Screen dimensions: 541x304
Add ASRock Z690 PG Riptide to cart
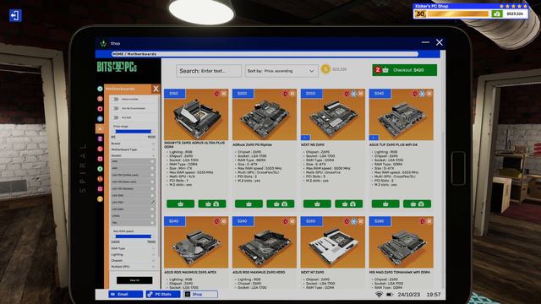[x=249, y=204]
